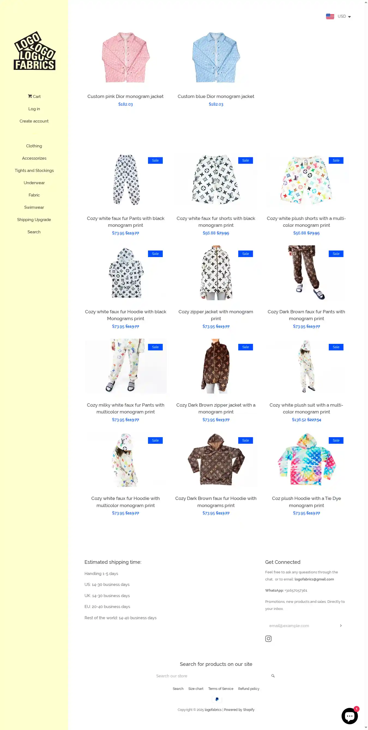Click the Logo Fabrics logo
The height and width of the screenshot is (730, 368).
click(x=35, y=51)
